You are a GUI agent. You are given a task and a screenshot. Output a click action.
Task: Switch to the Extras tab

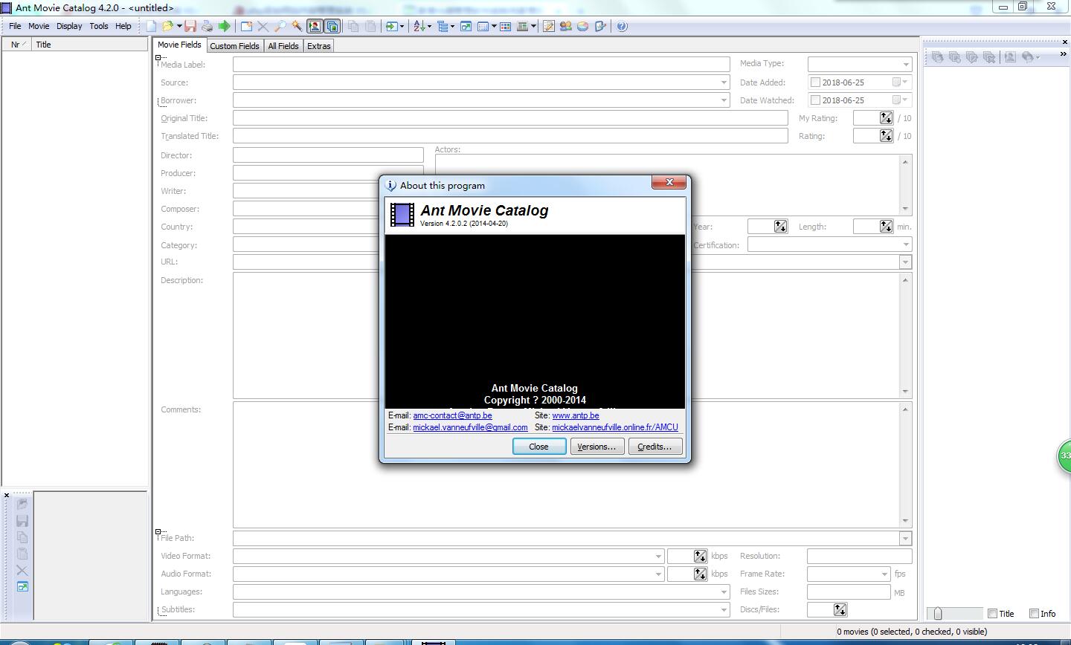click(319, 46)
